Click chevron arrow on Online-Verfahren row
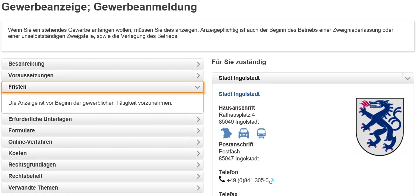 (198, 142)
